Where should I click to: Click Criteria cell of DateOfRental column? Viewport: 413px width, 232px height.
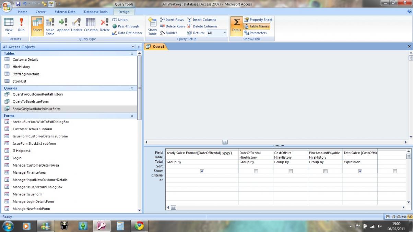256,175
